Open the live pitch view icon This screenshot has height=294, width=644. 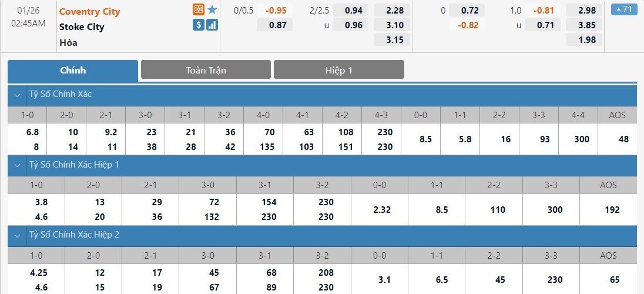click(x=199, y=10)
